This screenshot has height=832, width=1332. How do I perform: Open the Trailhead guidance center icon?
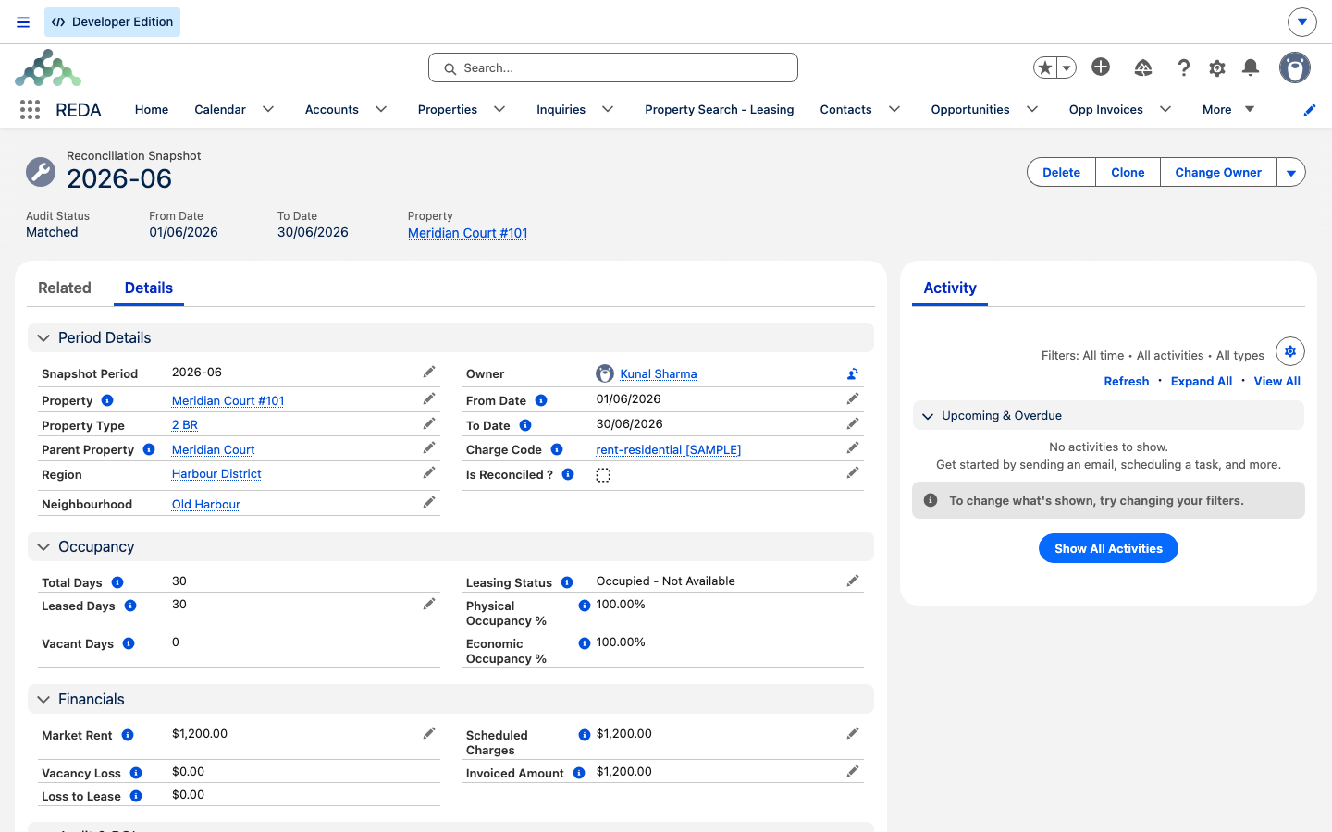(1143, 67)
